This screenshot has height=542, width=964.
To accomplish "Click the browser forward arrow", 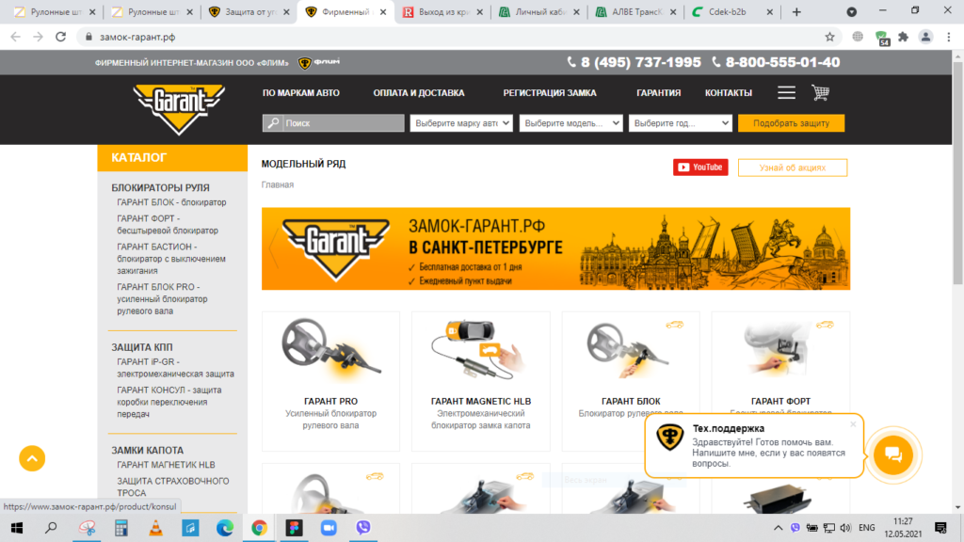I will [38, 37].
